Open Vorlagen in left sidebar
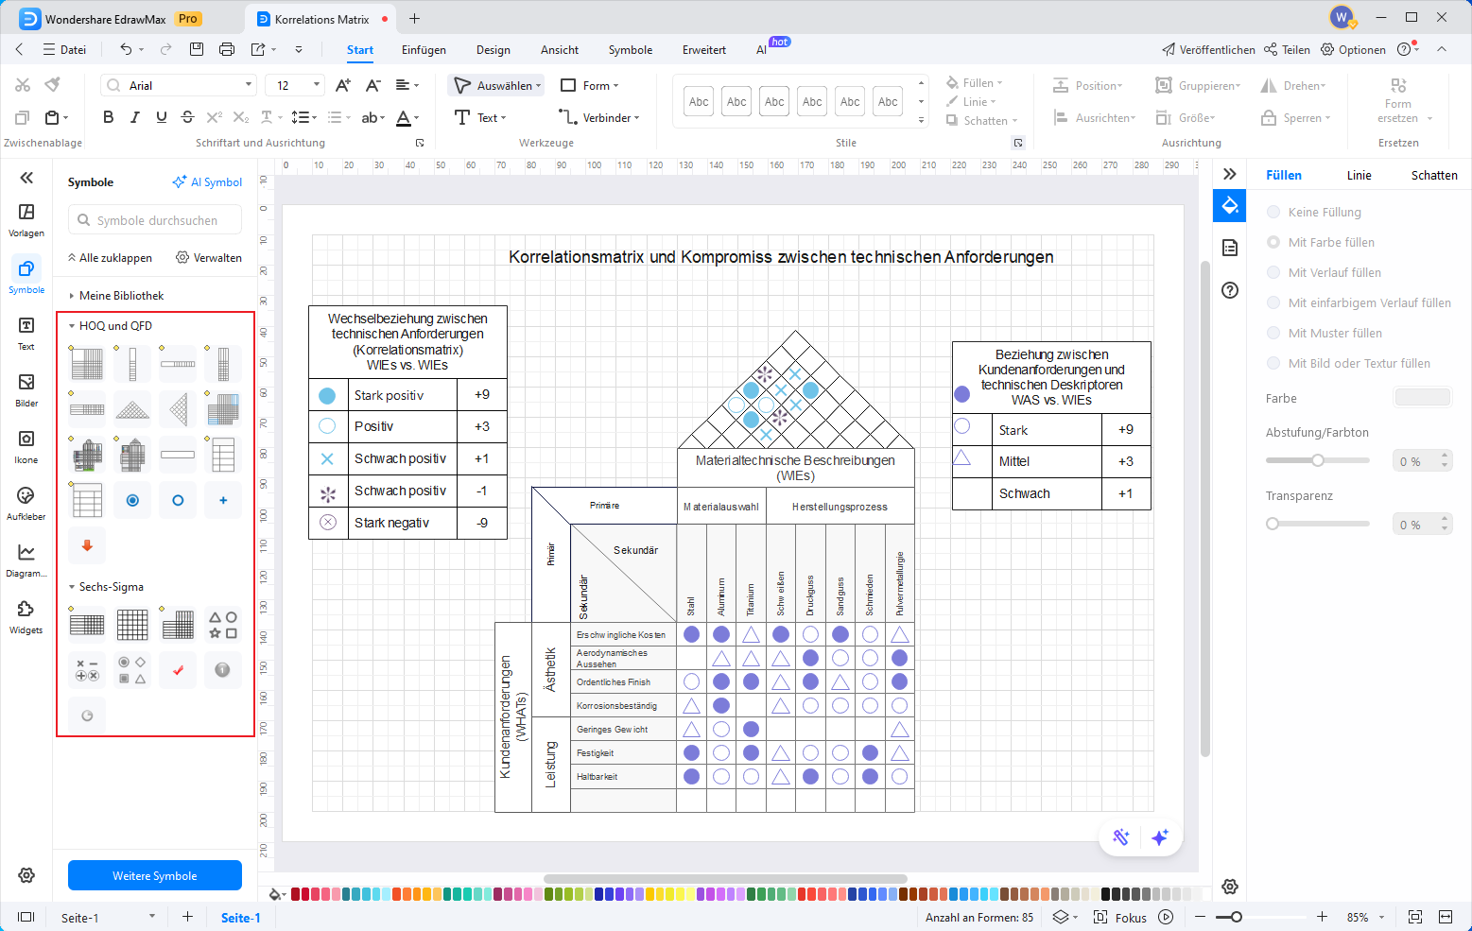The image size is (1472, 931). pyautogui.click(x=26, y=219)
